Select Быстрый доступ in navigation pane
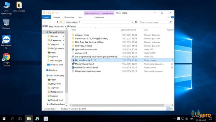Image resolution: width=216 pixels, height=122 pixels. click(x=55, y=32)
